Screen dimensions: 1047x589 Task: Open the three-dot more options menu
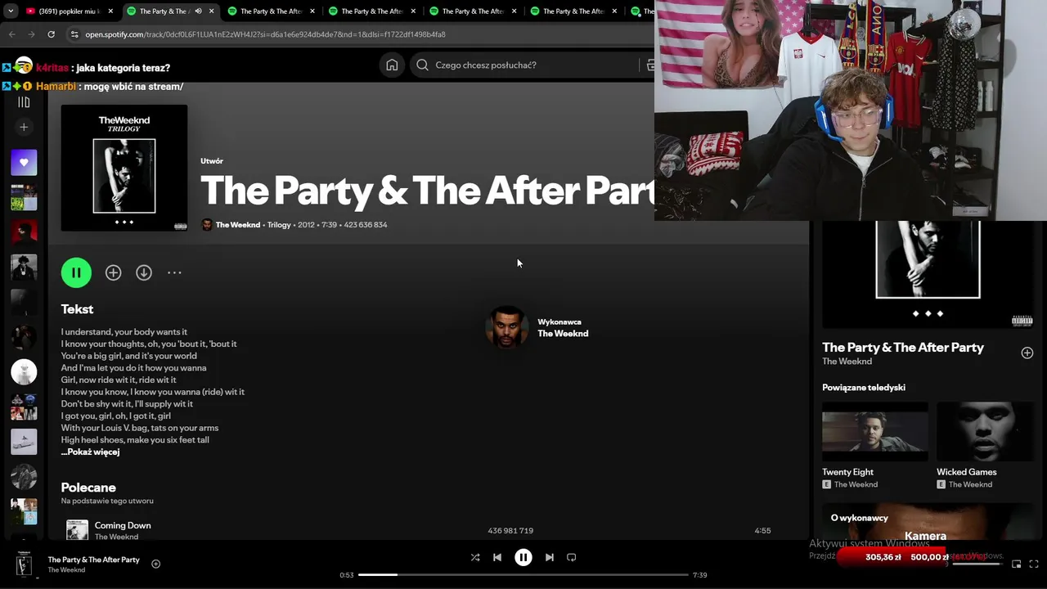174,272
